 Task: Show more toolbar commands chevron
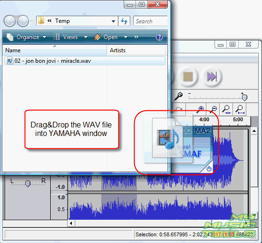pyautogui.click(x=136, y=37)
